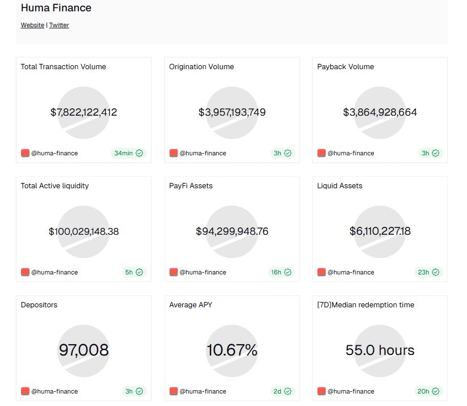
Task: Click the Huma Finance heading
Action: tap(56, 8)
